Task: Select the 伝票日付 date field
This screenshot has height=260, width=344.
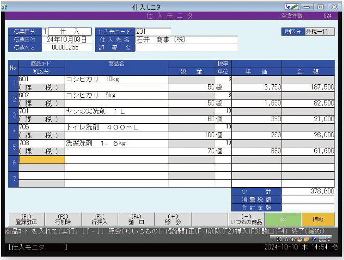Action: [67, 40]
